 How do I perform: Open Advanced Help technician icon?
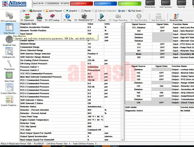click(x=176, y=16)
